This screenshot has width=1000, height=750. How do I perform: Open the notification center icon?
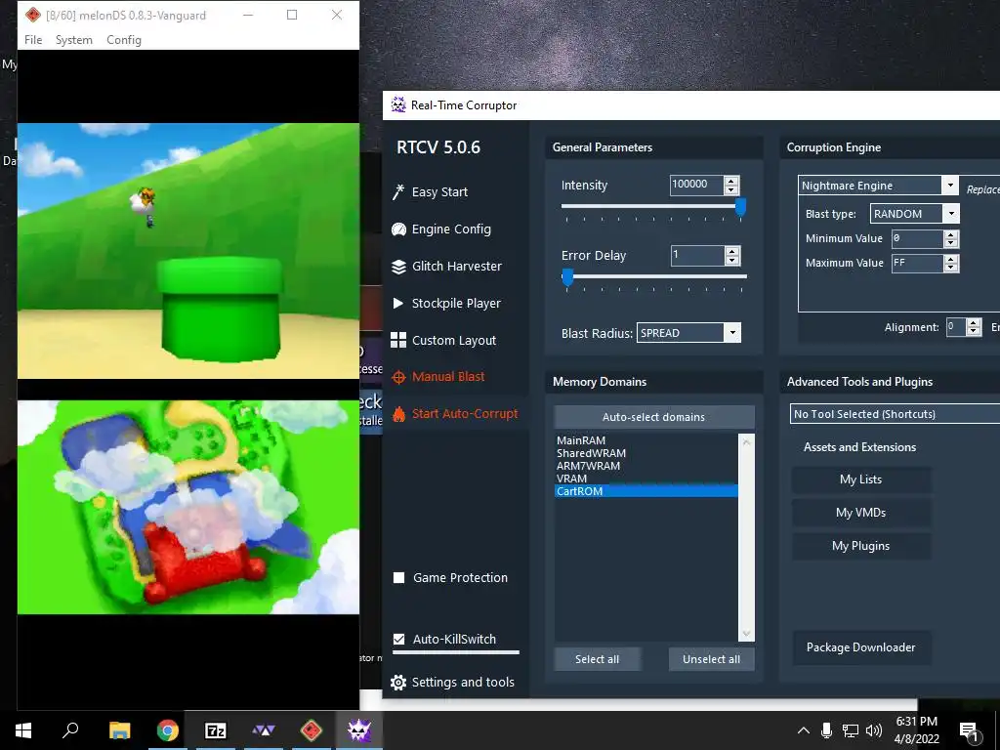pyautogui.click(x=970, y=731)
